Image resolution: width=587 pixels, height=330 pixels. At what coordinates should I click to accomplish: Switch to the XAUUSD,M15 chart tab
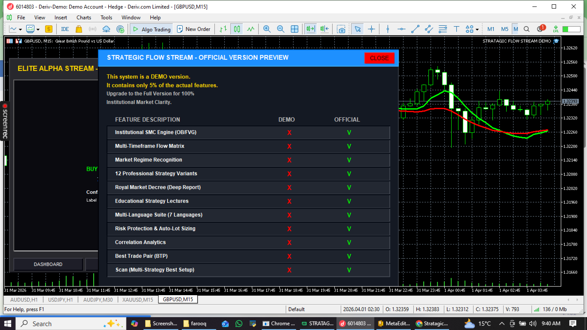click(x=138, y=299)
